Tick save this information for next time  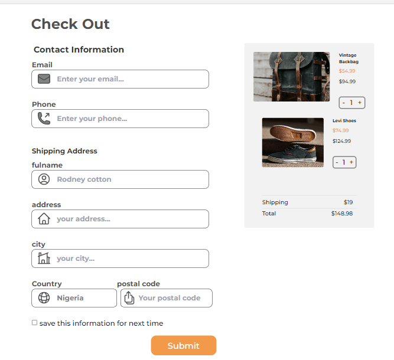point(35,323)
